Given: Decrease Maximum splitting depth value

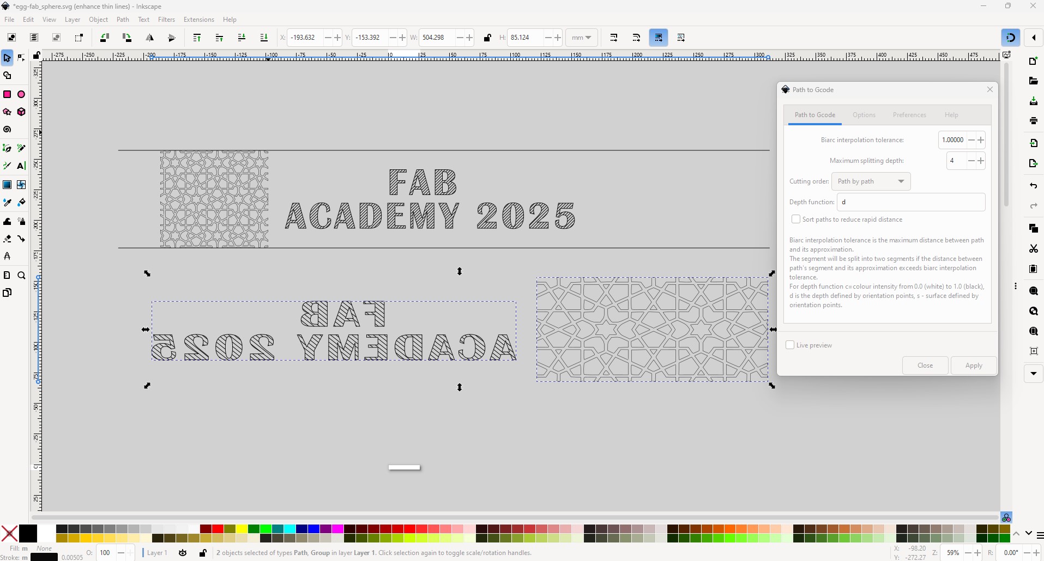Looking at the screenshot, I should 971,161.
